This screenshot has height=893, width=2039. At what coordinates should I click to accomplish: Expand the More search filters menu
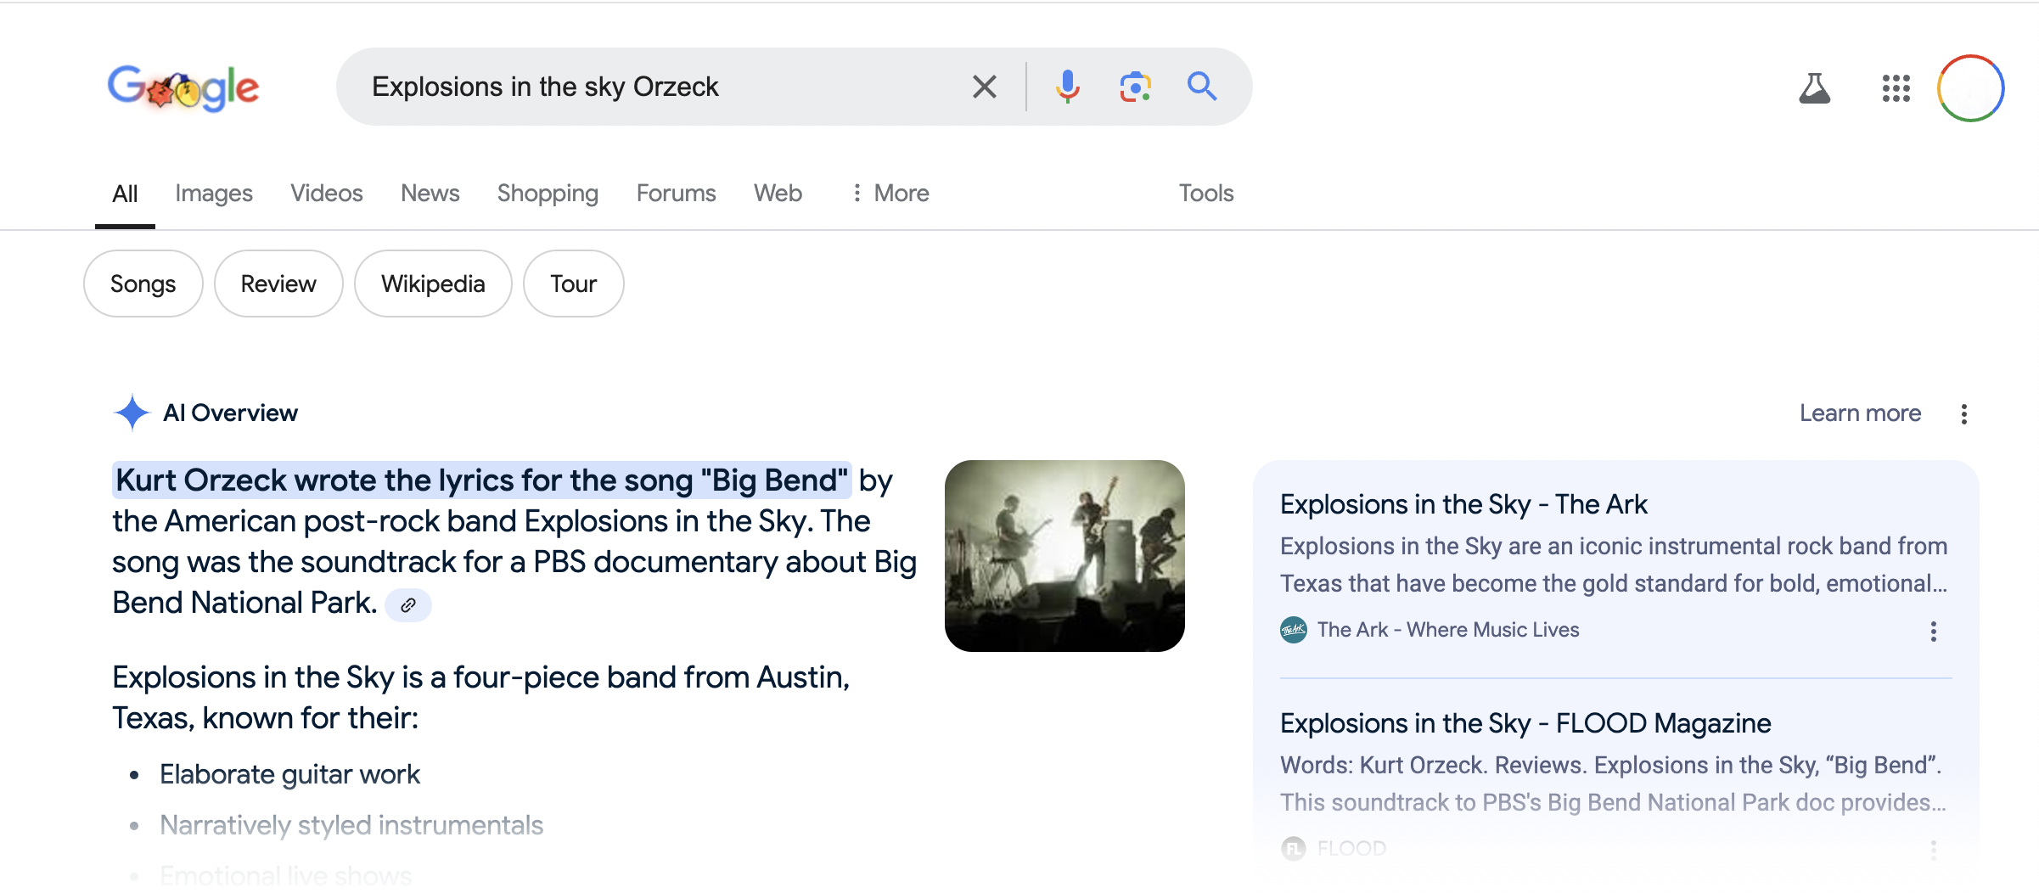coord(890,194)
